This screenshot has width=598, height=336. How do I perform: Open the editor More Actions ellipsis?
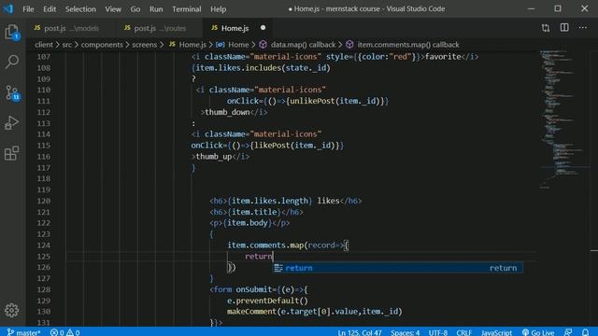pos(583,28)
